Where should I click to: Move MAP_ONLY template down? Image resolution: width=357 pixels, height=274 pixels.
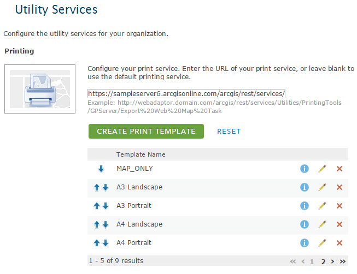coord(101,169)
